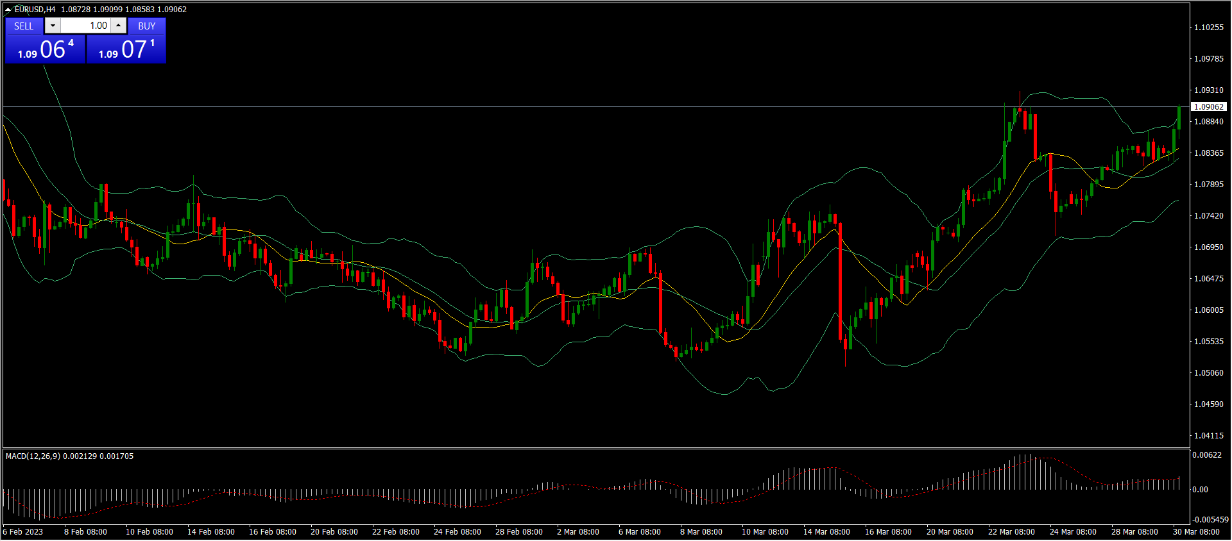This screenshot has width=1232, height=541.
Task: Click the EURUSD,H4 chart title text
Action: click(35, 10)
